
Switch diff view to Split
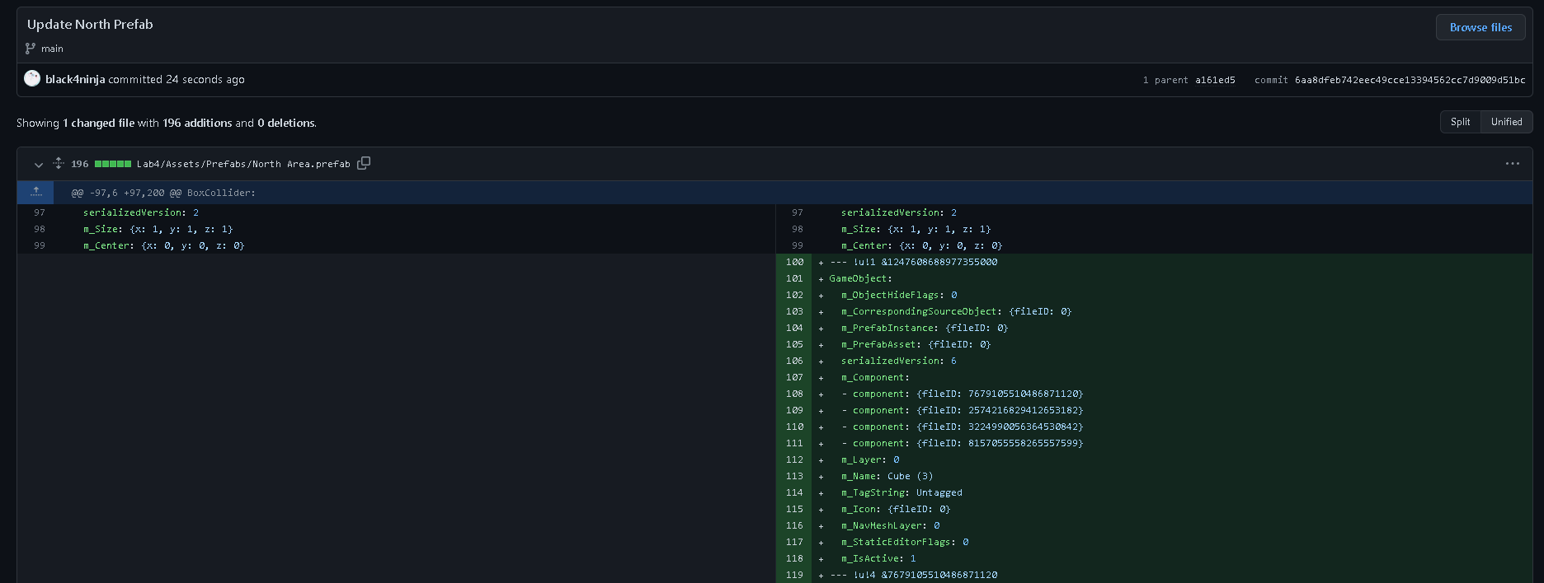coord(1460,122)
